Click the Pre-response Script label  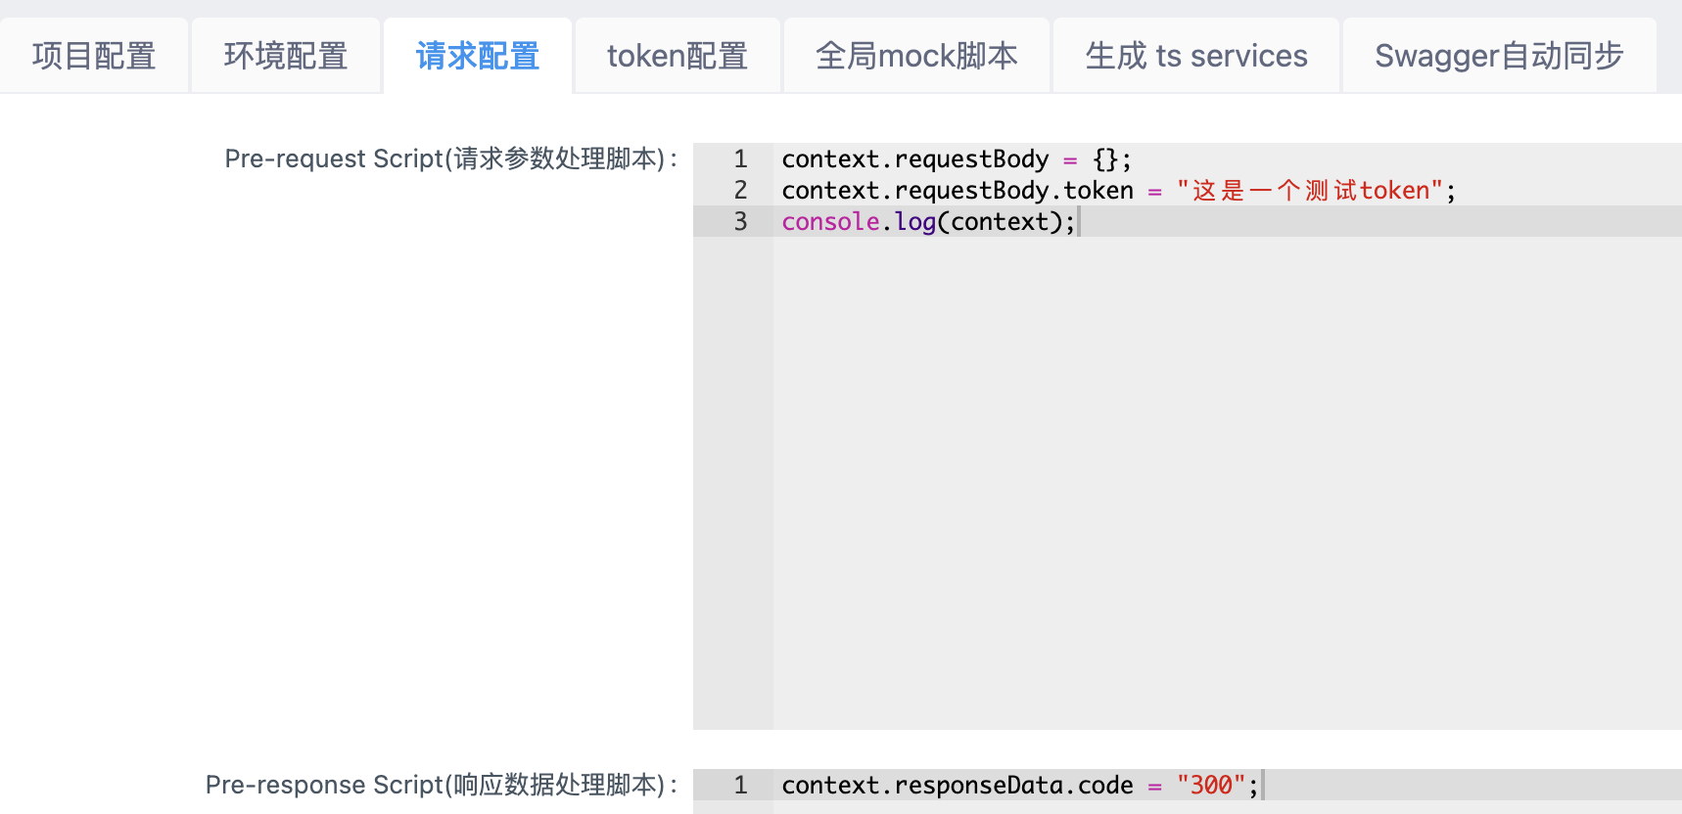pos(442,785)
